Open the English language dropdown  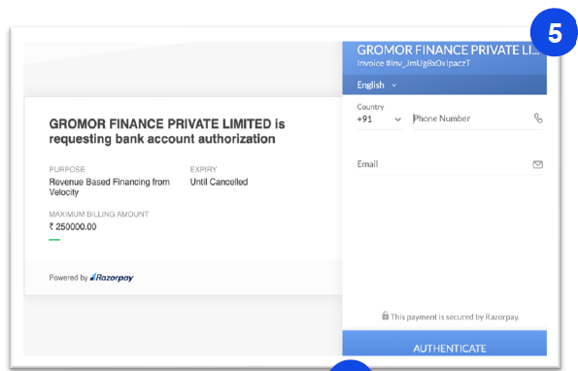tap(376, 85)
